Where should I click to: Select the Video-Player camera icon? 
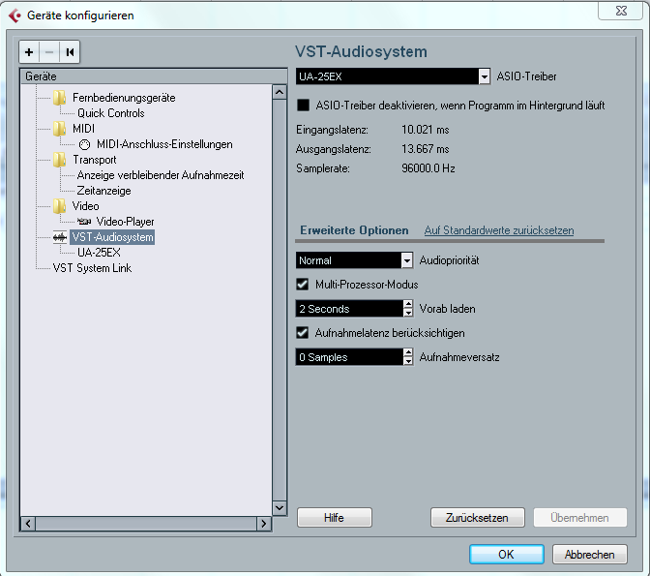(84, 222)
